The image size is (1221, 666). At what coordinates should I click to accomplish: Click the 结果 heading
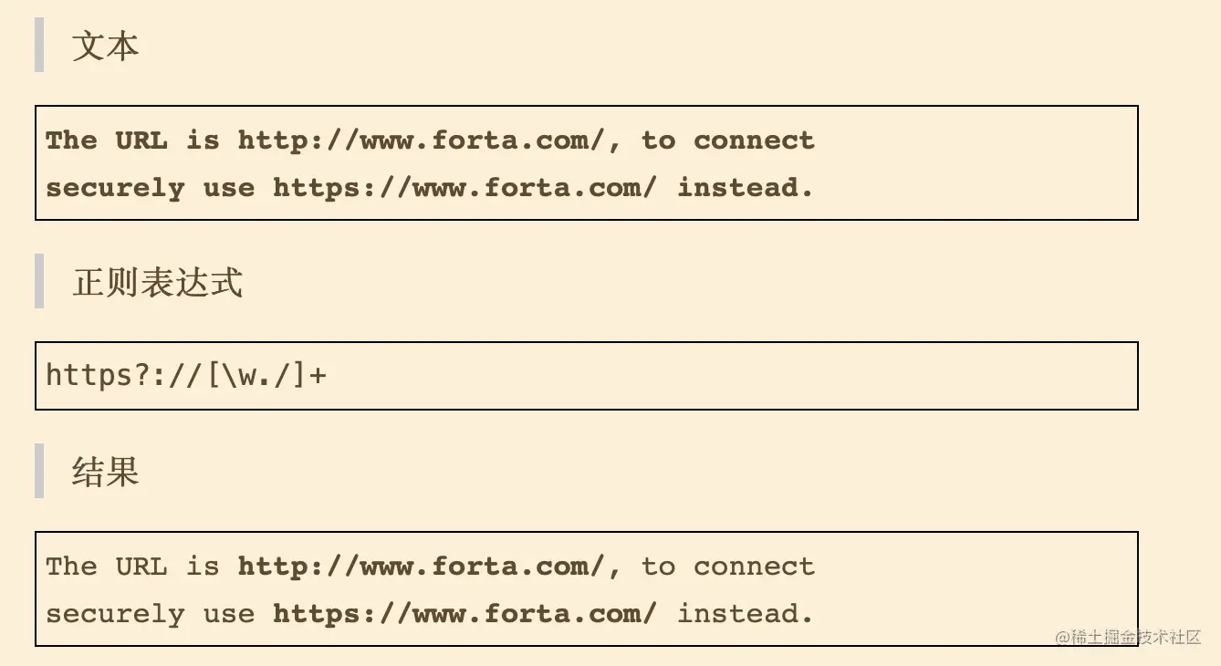[x=105, y=472]
